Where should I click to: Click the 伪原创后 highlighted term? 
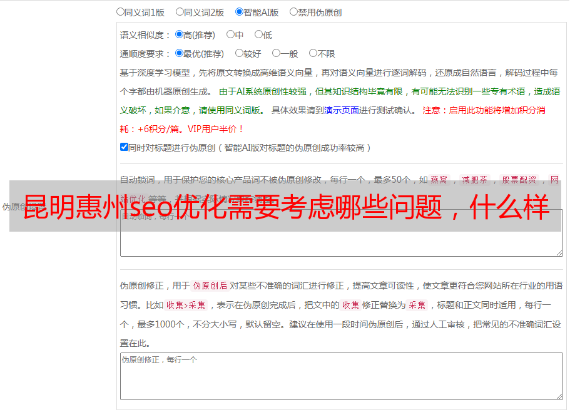coord(210,286)
